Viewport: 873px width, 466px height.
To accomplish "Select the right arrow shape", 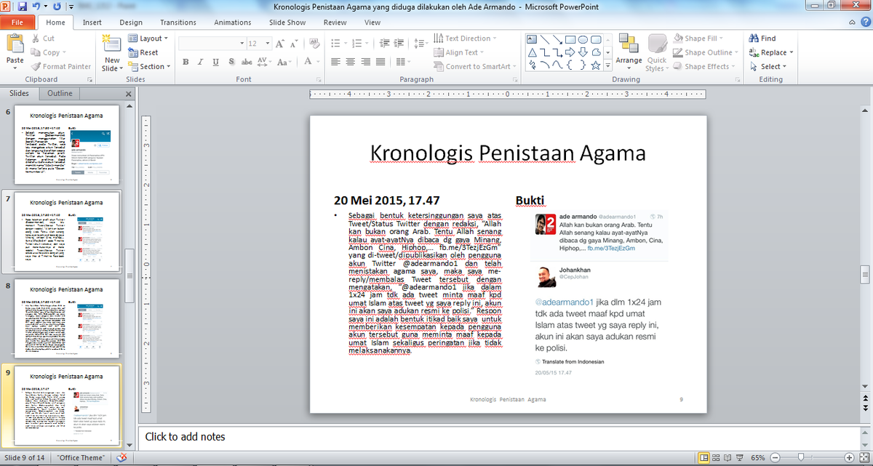I will click(x=571, y=52).
